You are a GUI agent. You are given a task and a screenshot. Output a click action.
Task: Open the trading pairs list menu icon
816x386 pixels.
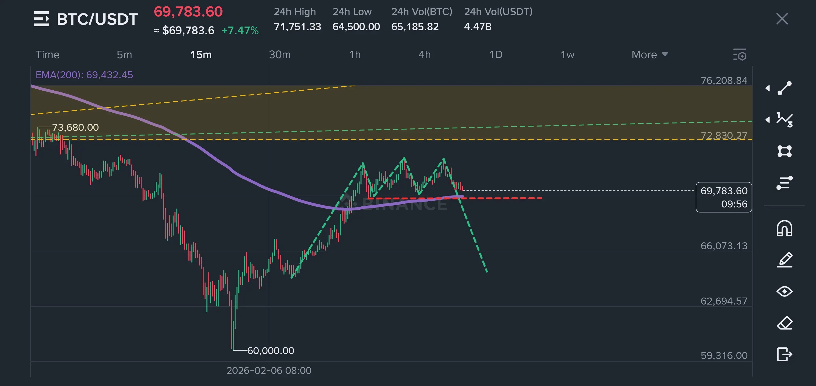[x=42, y=19]
